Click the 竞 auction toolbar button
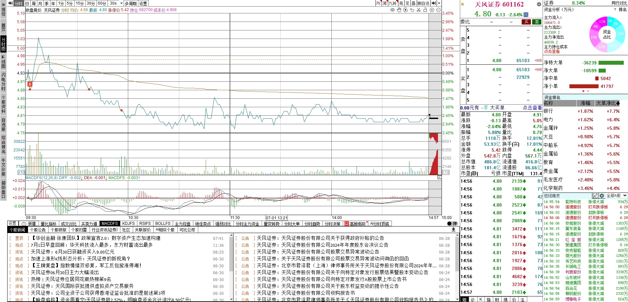Image resolution: width=628 pixels, height=302 pixels. pos(401,3)
